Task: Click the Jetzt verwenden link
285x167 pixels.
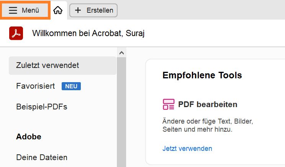Action: [x=187, y=149]
